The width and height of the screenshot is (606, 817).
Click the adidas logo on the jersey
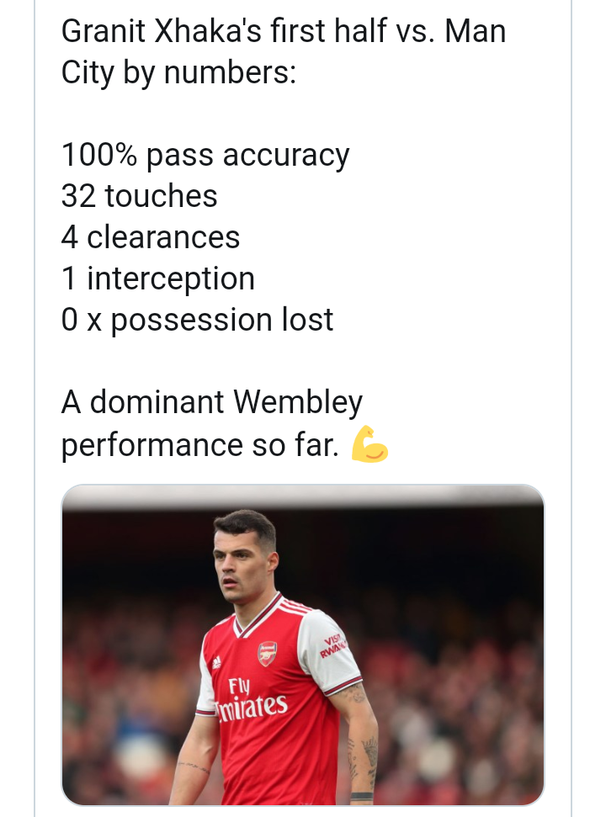(216, 663)
